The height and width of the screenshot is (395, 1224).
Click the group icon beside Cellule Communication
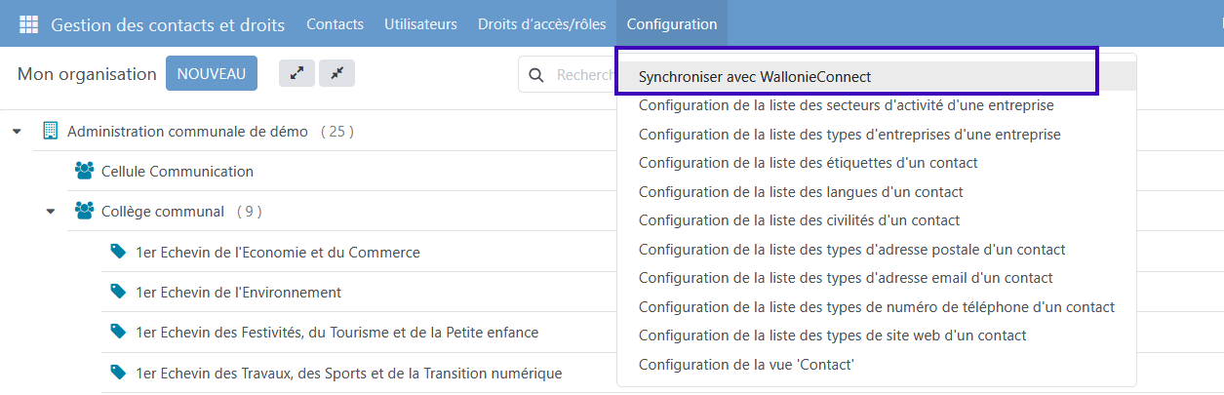coord(85,171)
